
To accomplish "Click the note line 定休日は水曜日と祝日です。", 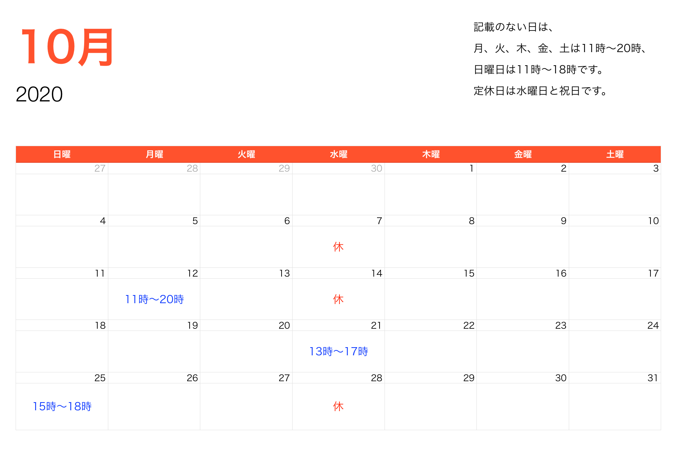I will click(x=540, y=91).
